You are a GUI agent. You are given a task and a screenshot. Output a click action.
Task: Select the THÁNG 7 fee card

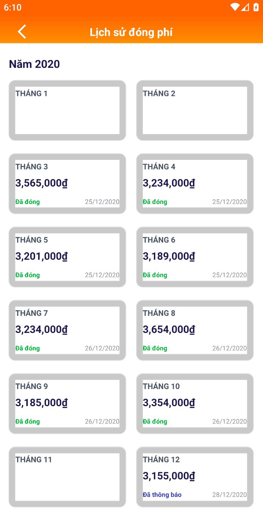[x=67, y=330]
